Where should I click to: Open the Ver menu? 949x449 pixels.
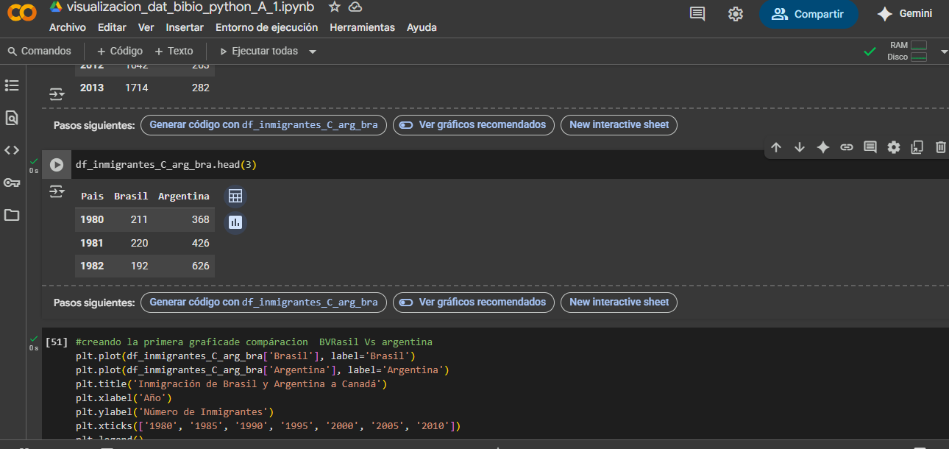[146, 27]
